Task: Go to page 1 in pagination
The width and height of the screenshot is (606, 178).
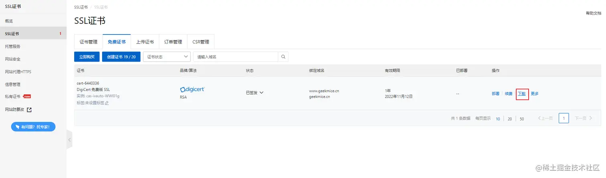Action: pyautogui.click(x=564, y=118)
